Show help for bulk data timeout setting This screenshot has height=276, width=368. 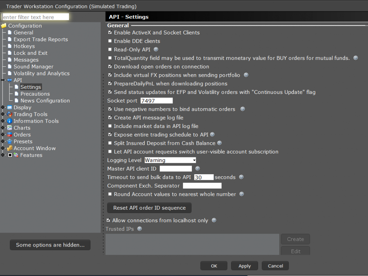(241, 177)
